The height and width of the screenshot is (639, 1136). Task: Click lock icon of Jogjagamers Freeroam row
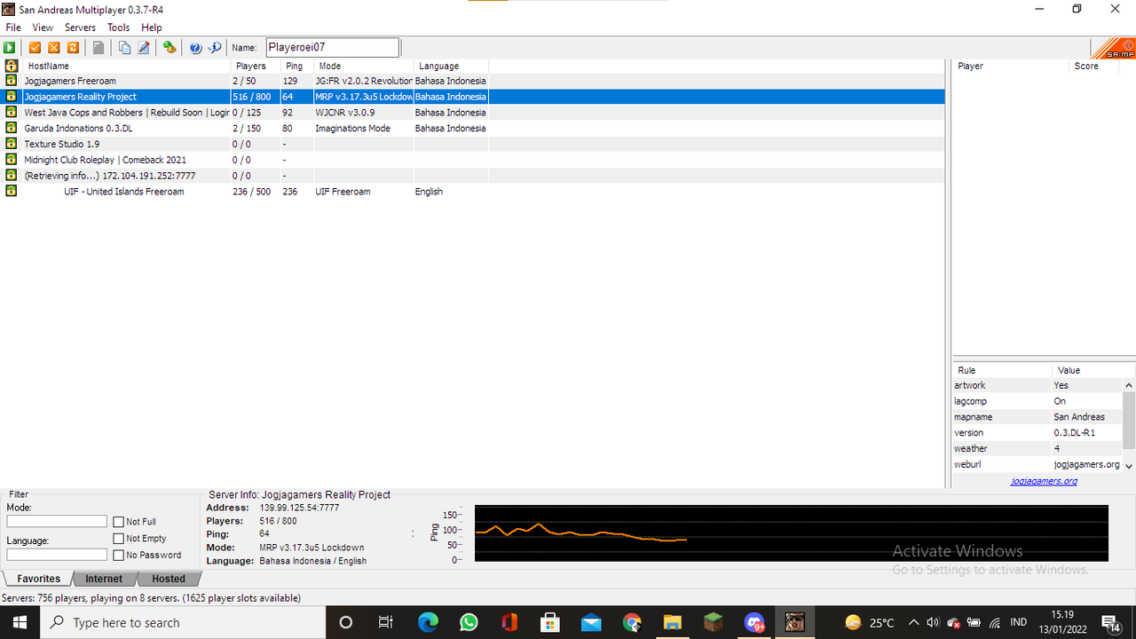pos(11,81)
